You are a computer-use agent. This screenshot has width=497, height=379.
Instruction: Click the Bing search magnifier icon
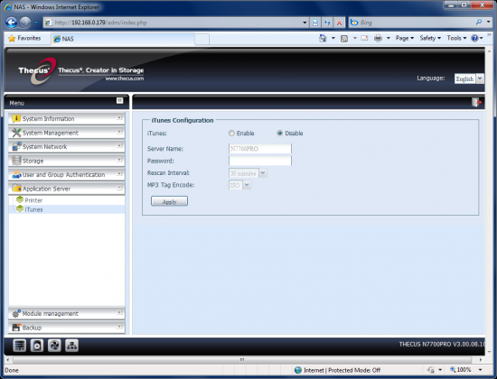479,23
